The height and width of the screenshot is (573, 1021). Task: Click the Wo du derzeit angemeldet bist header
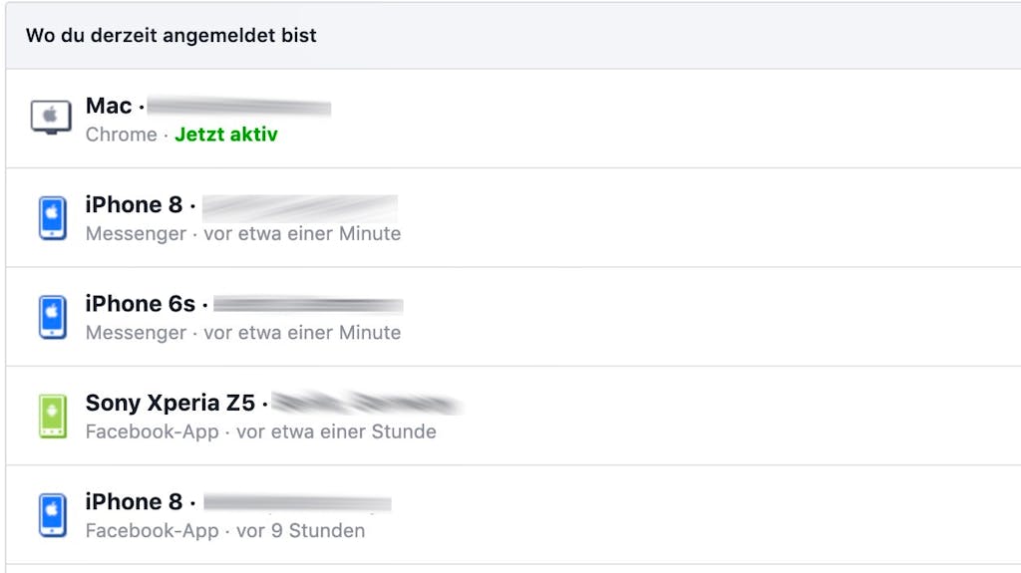(171, 35)
